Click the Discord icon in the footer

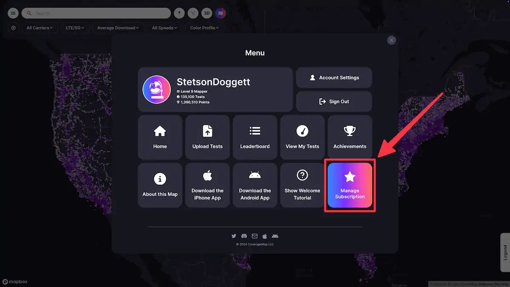click(244, 236)
